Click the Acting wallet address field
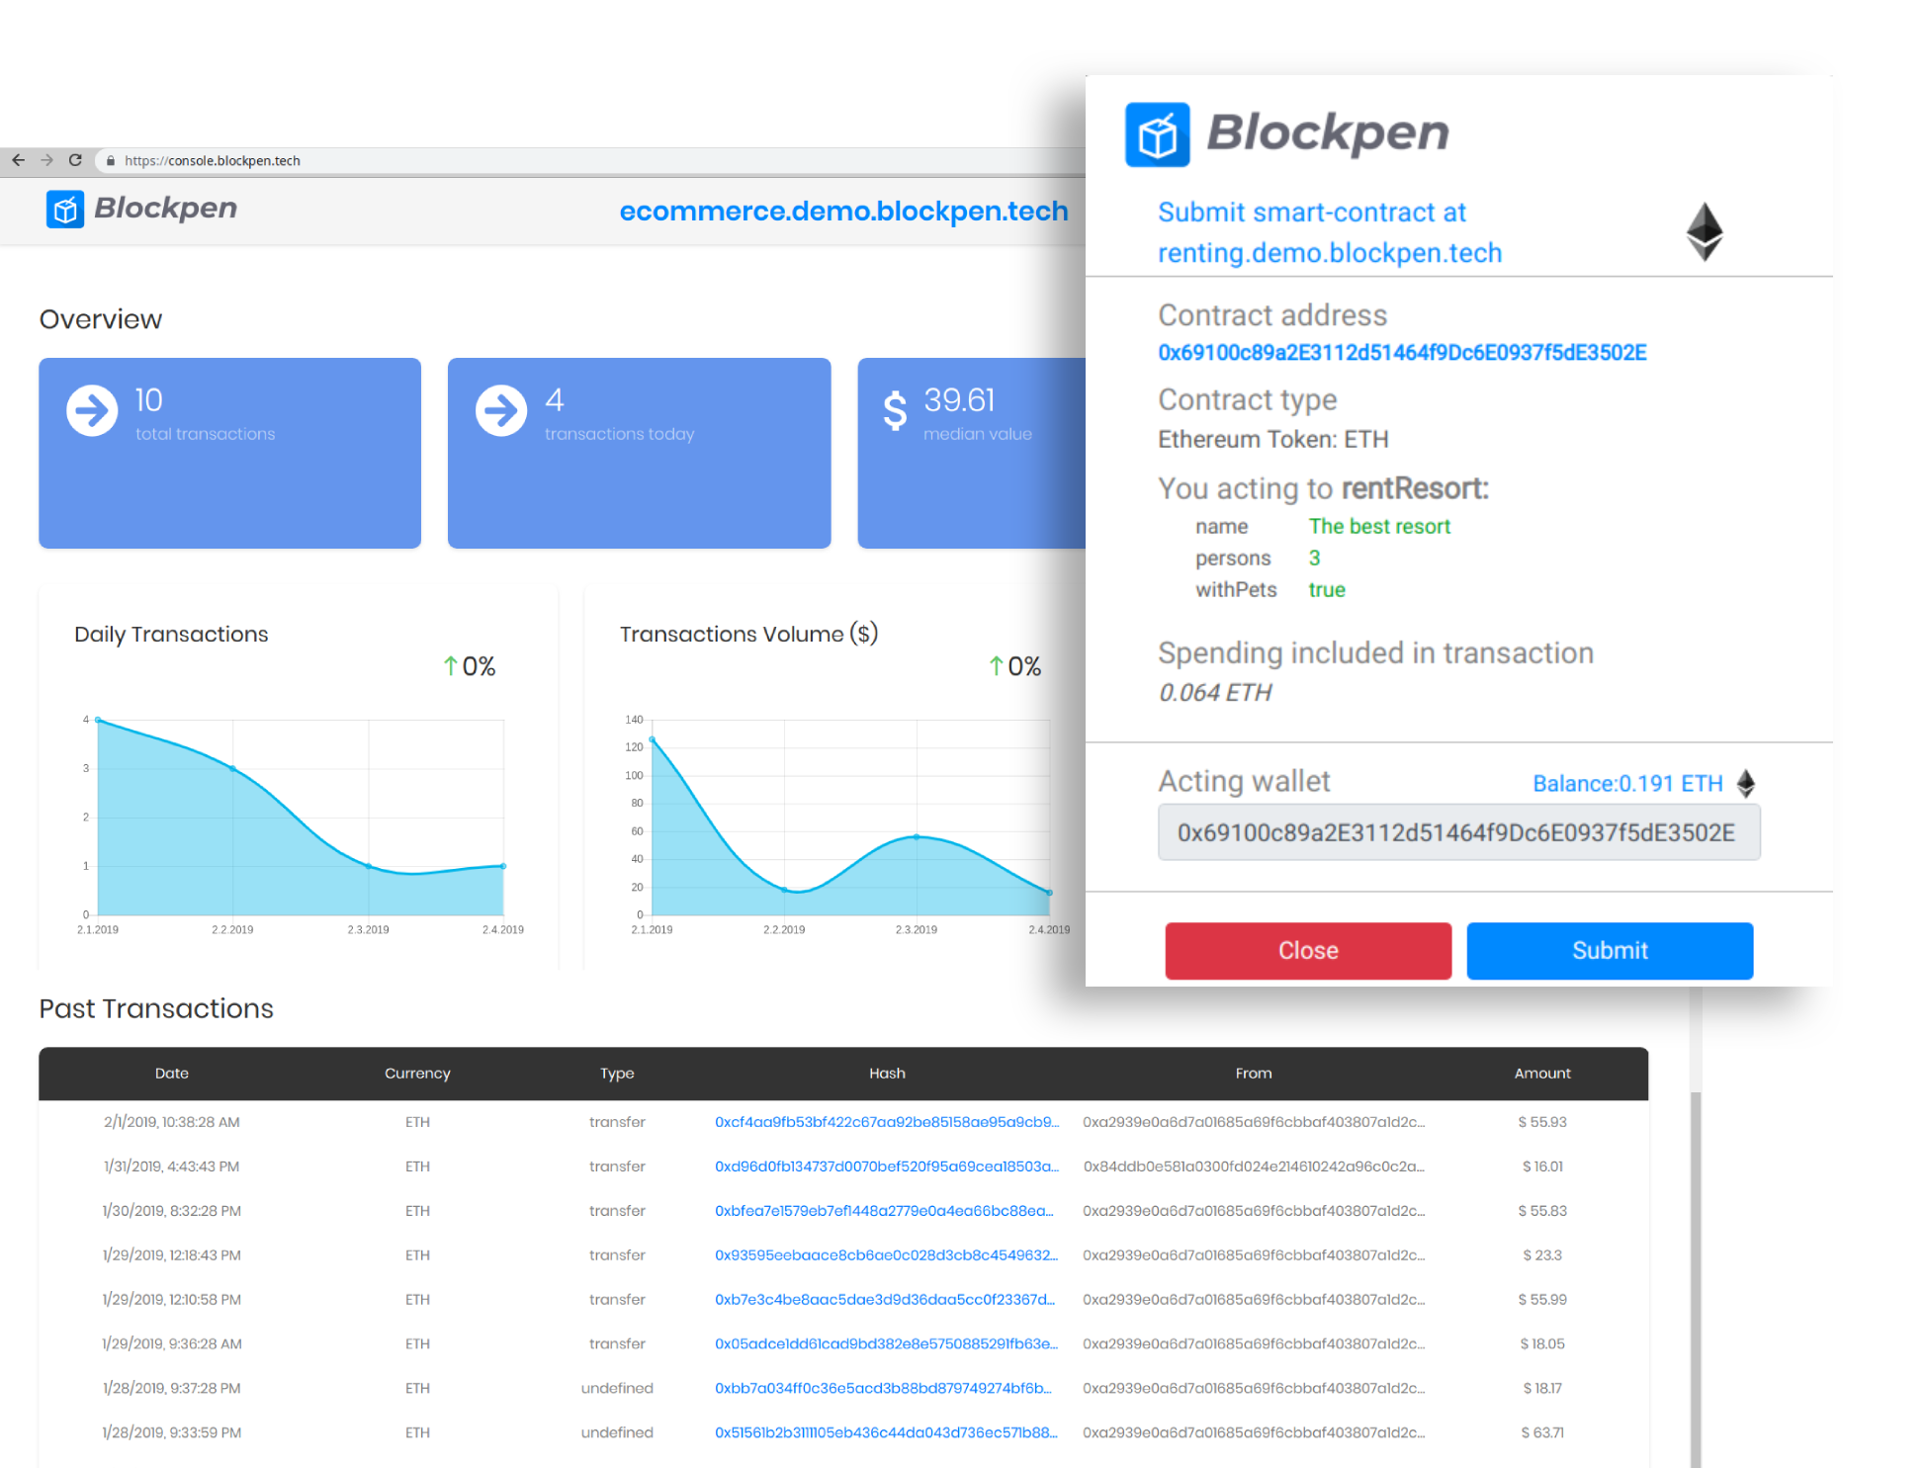Screen dimensions: 1926x1468 (x=1458, y=832)
